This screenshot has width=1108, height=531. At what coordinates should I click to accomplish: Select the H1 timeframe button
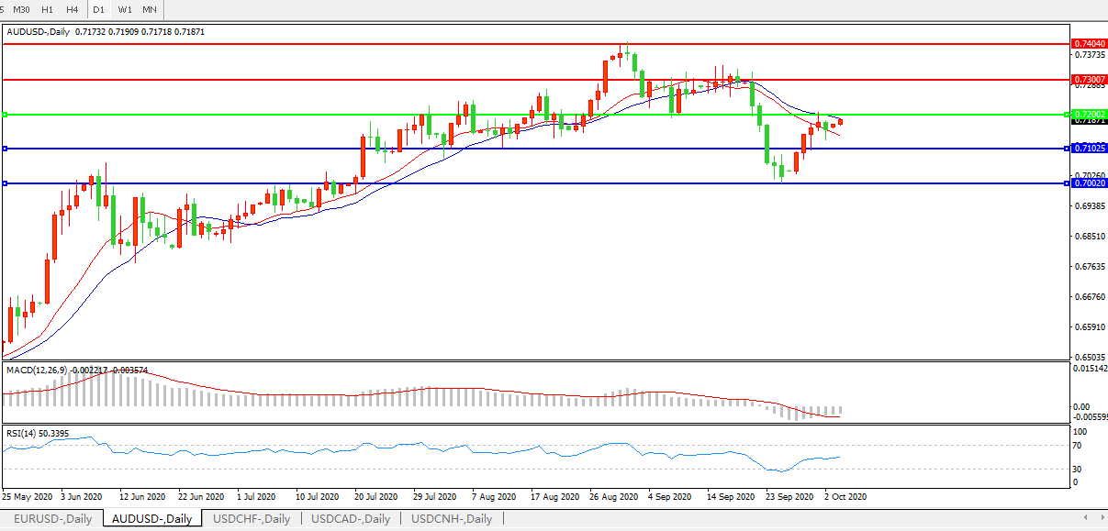pos(47,9)
